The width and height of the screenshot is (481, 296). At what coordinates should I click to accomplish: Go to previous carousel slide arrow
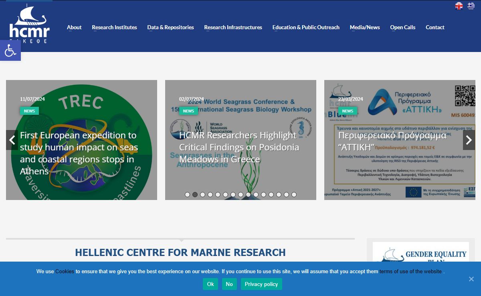pos(12,140)
